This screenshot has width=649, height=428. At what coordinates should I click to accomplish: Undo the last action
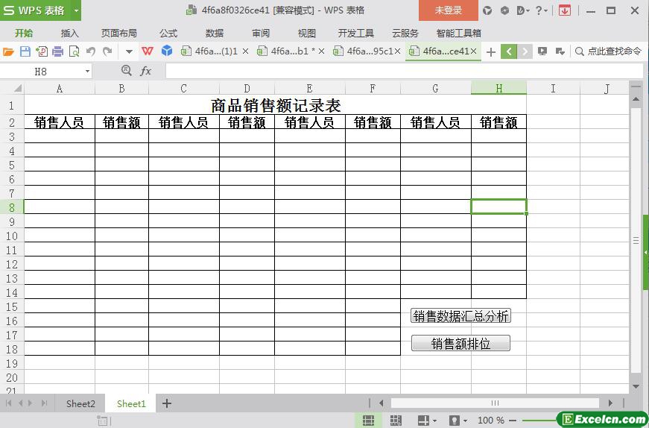click(x=91, y=51)
